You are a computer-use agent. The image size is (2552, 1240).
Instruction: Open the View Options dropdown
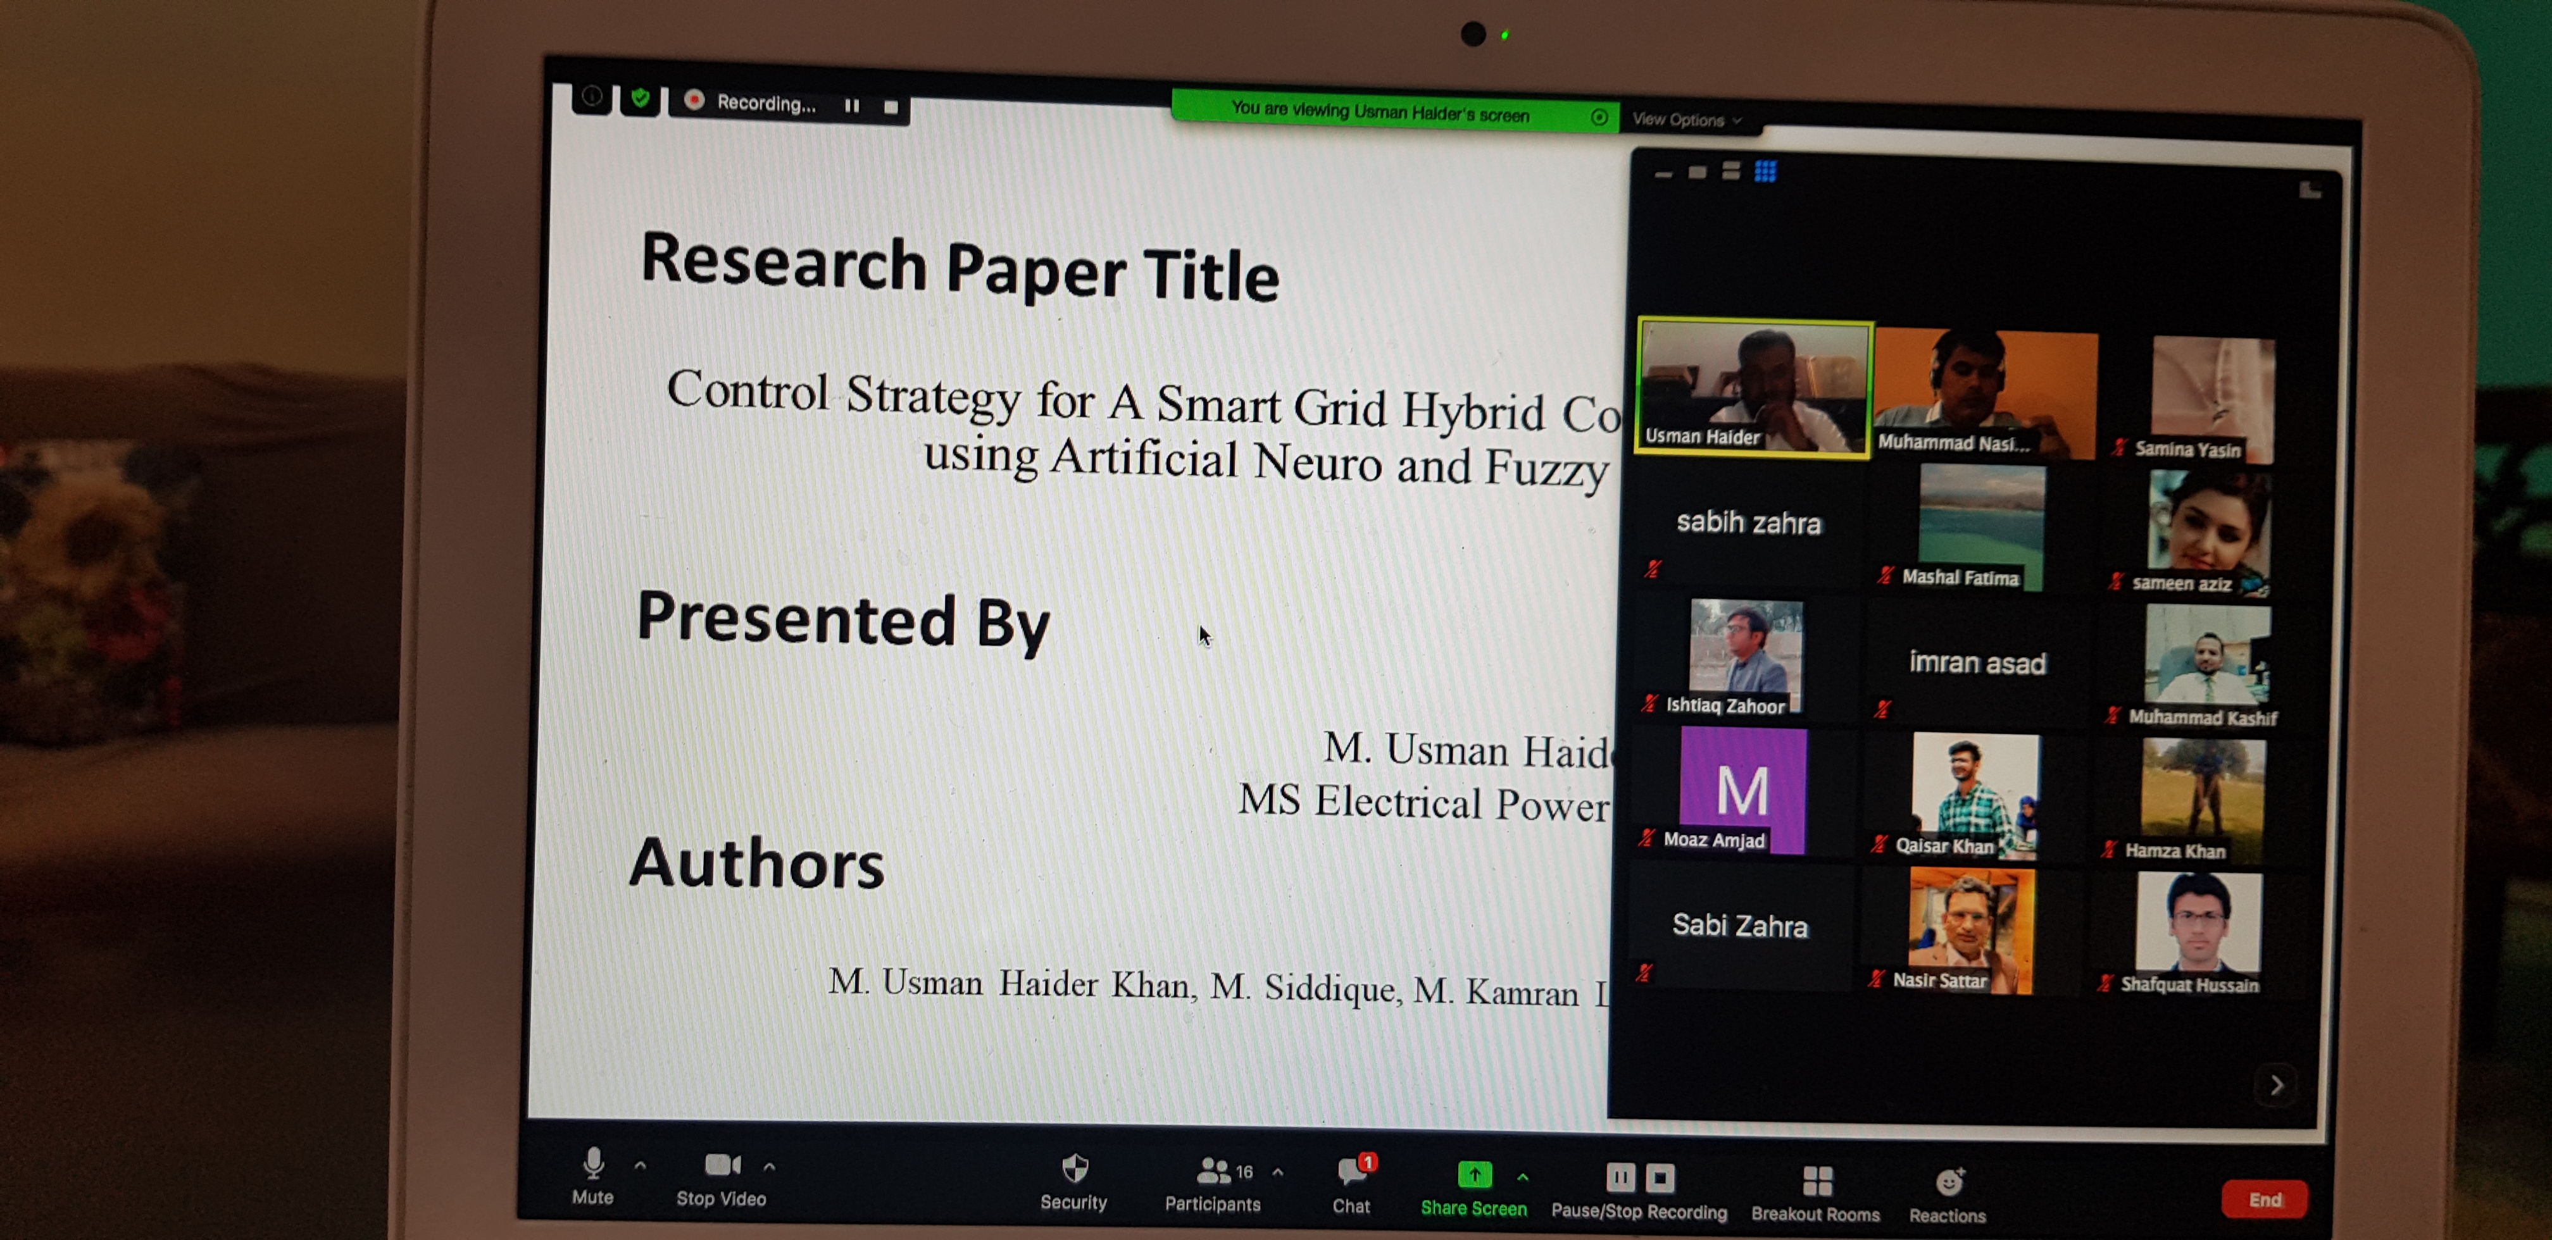pyautogui.click(x=1685, y=120)
